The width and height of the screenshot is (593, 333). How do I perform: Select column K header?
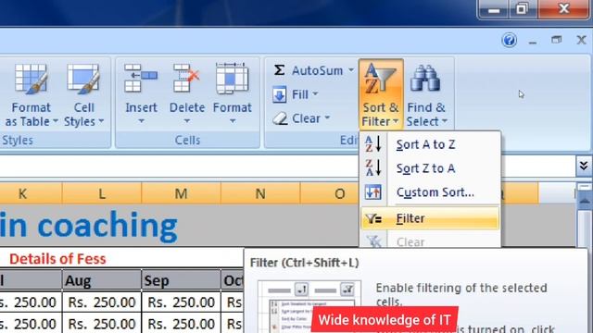click(x=22, y=193)
